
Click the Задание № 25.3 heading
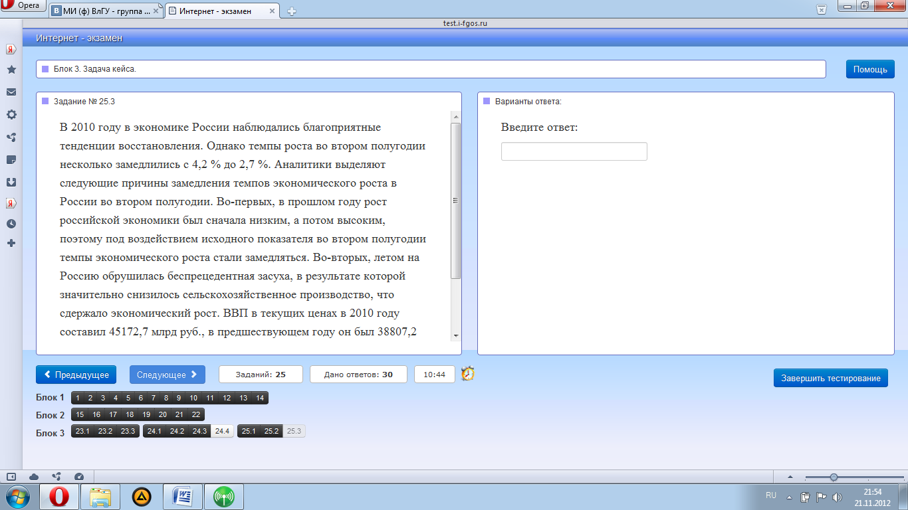pos(84,102)
